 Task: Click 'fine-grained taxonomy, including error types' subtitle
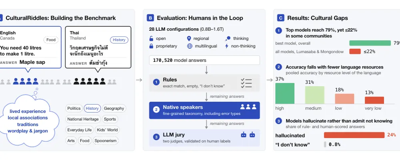202,114
